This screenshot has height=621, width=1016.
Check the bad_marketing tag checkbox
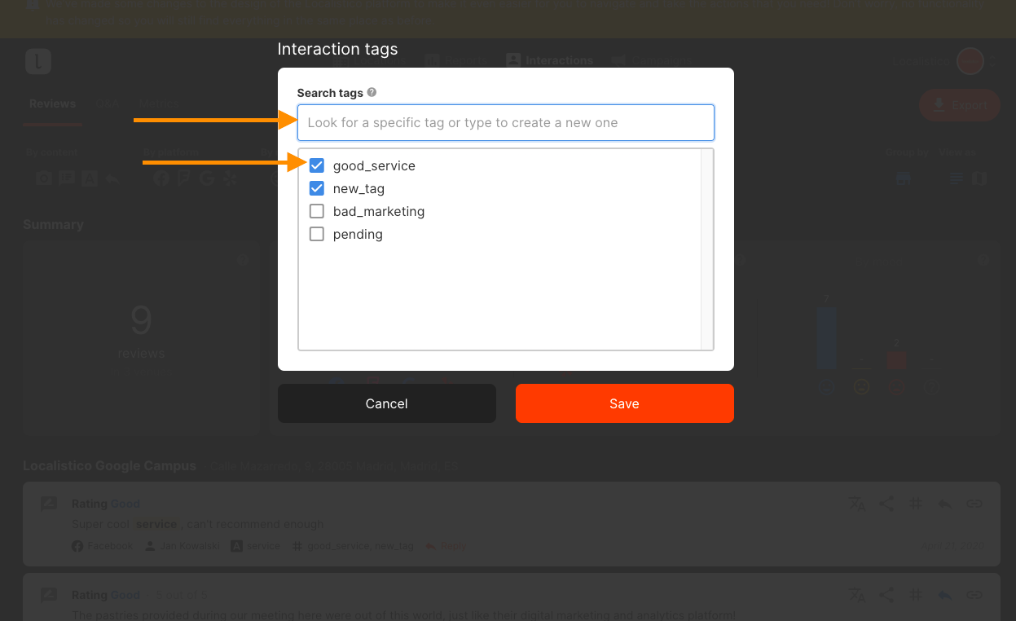pyautogui.click(x=317, y=211)
